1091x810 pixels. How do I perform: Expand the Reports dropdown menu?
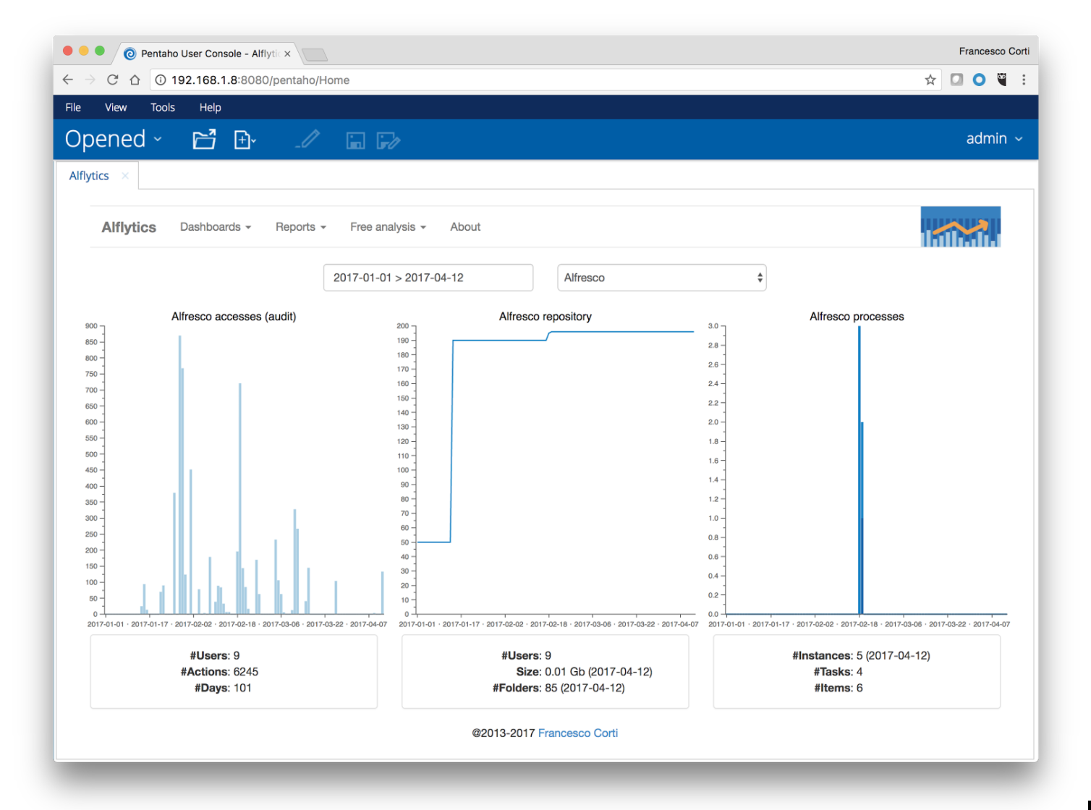click(x=301, y=226)
